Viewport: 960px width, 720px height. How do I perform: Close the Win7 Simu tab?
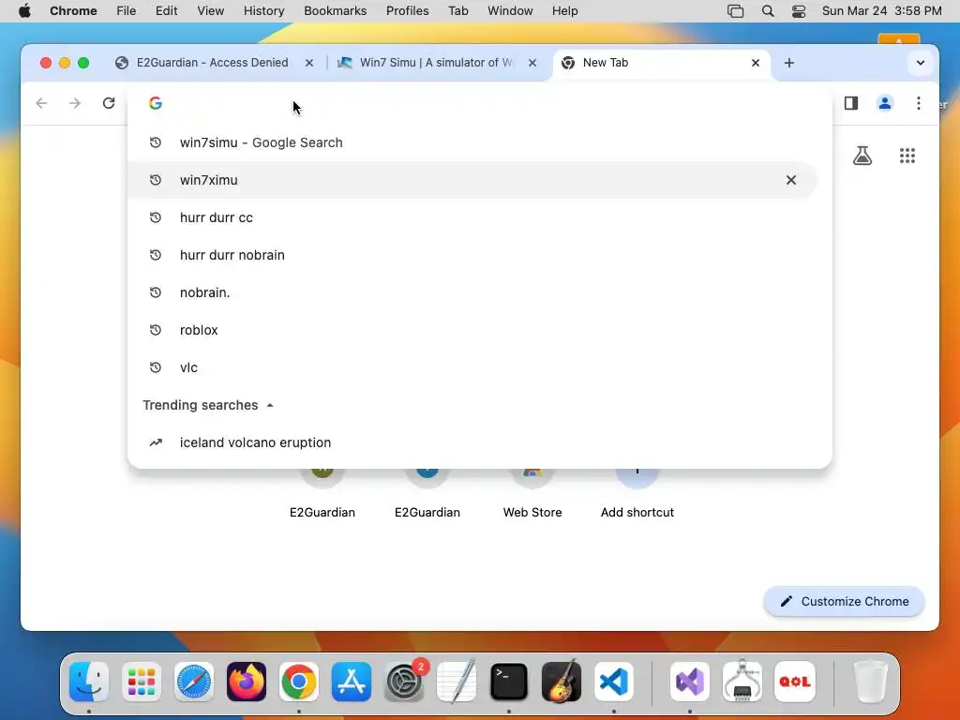tap(532, 63)
